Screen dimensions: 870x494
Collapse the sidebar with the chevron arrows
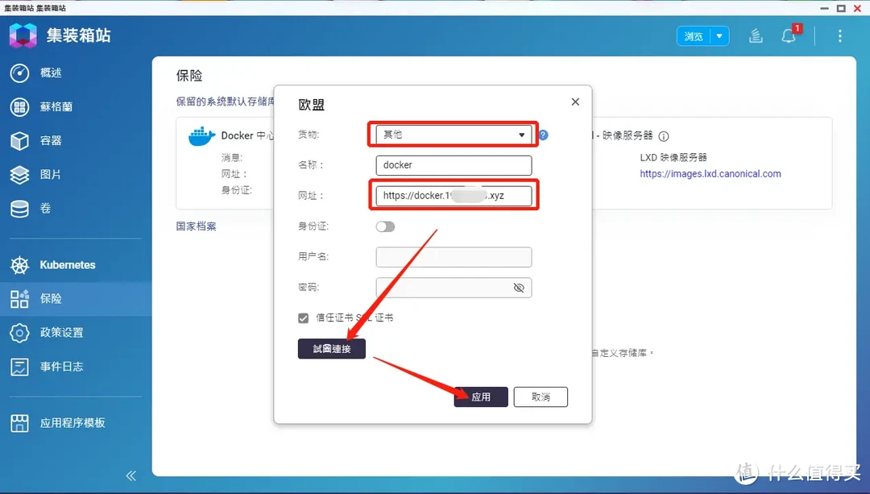[130, 475]
